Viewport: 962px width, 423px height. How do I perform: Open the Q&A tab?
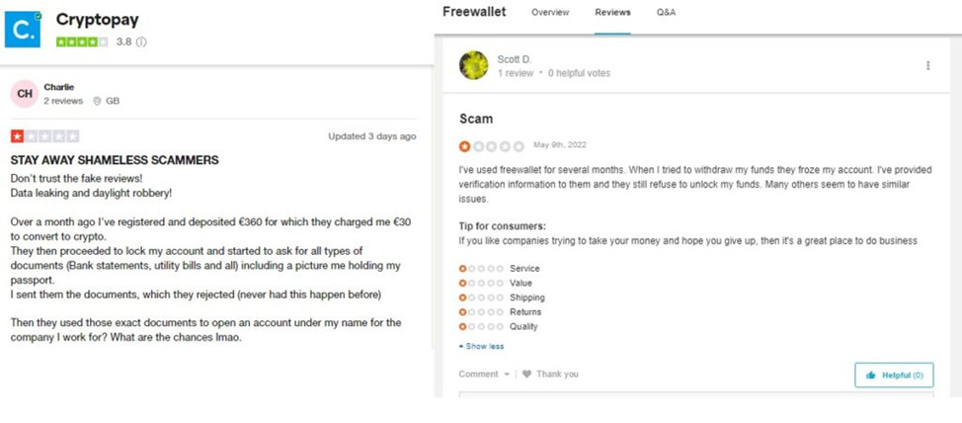(x=667, y=13)
